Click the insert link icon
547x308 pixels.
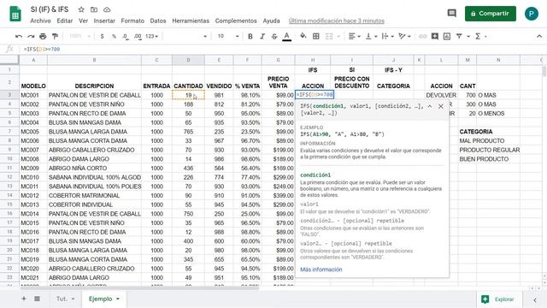pos(422,36)
